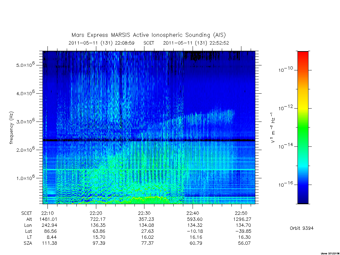The image size is (340, 255).
Task: Select longitude value '134.70'
Action: click(243, 225)
